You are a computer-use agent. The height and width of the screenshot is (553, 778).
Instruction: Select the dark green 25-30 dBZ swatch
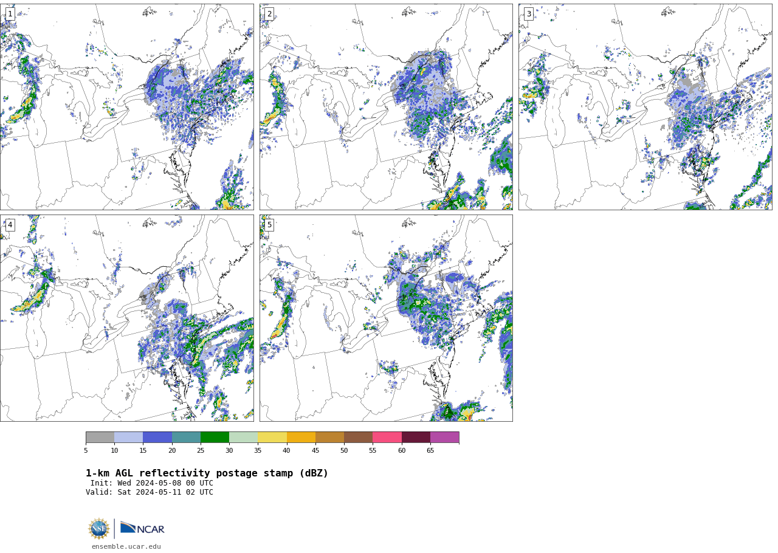point(215,438)
